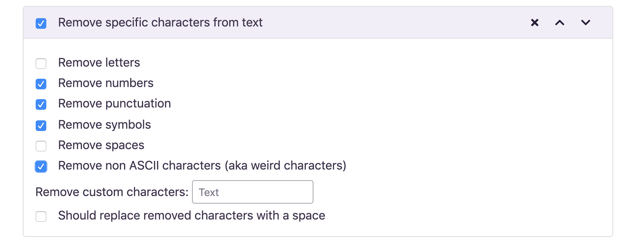Move step up with the up chevron
Image resolution: width=636 pixels, height=243 pixels.
pyautogui.click(x=560, y=23)
